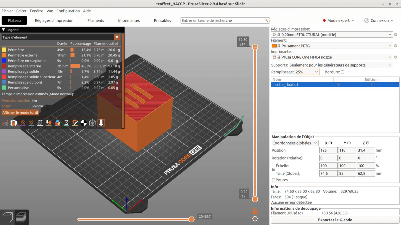Viewport: 401px width, 225px height.
Task: Click search magnifier icon in search box
Action: click(x=266, y=20)
